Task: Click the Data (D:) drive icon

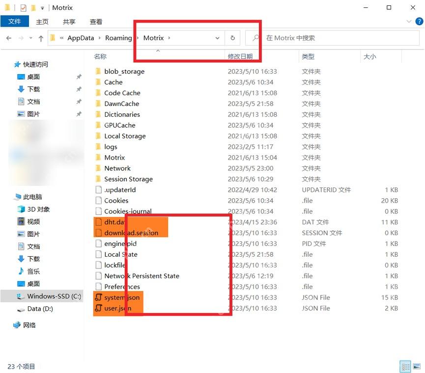Action: click(x=21, y=309)
